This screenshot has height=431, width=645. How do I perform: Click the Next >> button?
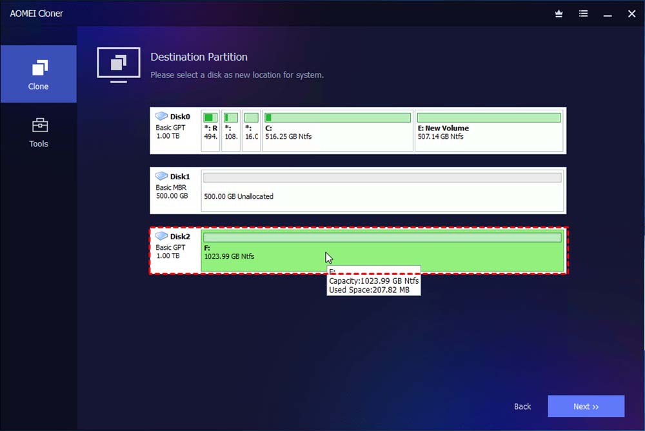point(586,406)
